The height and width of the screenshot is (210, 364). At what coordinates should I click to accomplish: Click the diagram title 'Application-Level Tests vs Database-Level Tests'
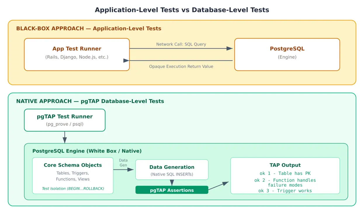click(182, 10)
